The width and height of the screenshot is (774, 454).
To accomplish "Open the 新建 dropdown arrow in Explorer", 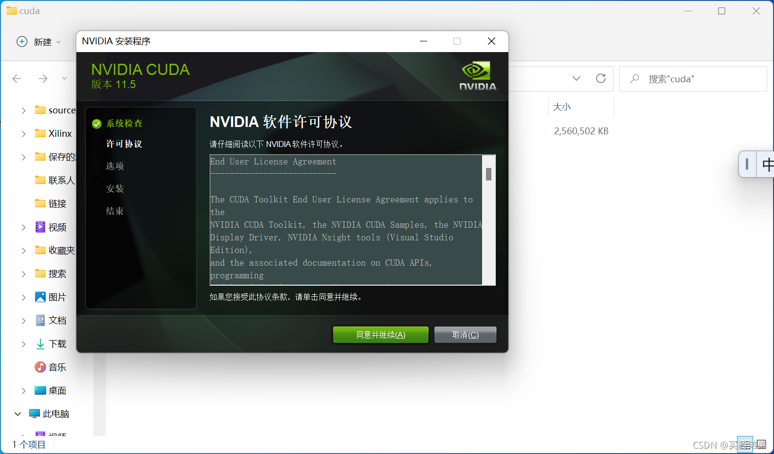I will [x=58, y=42].
